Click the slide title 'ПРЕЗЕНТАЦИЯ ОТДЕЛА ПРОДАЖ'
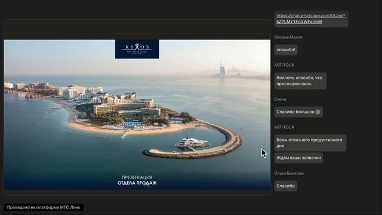Viewport: 382px width, 215px height. 137,180
